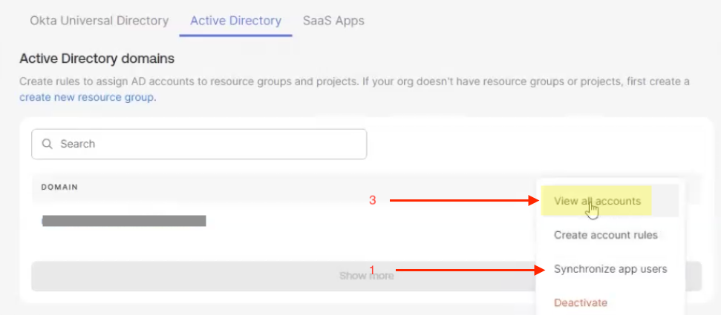Choose Synchronize app users option

click(x=610, y=269)
